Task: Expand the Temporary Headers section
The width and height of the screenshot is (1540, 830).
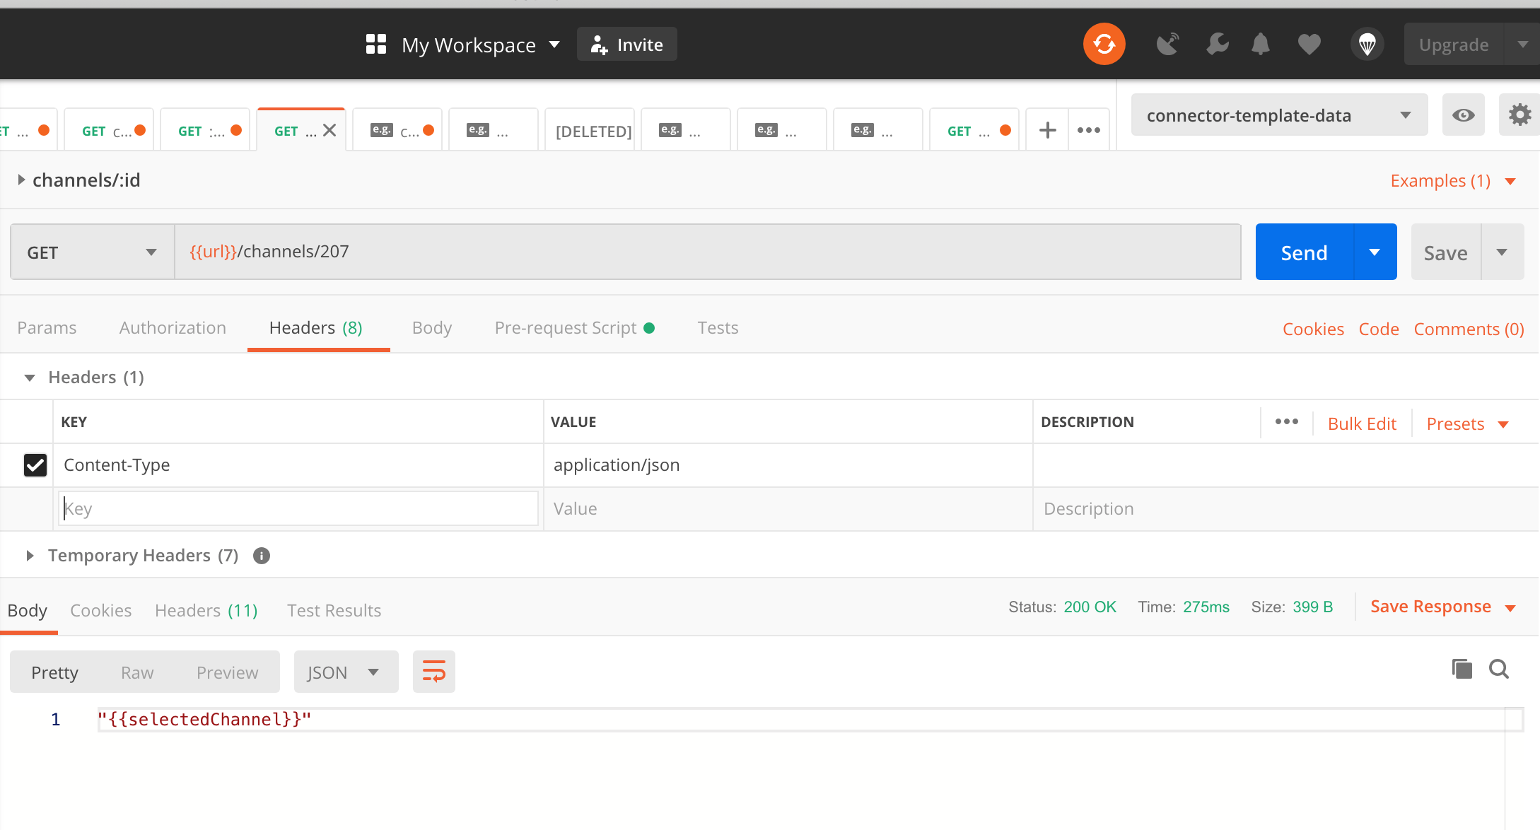Action: pyautogui.click(x=30, y=556)
